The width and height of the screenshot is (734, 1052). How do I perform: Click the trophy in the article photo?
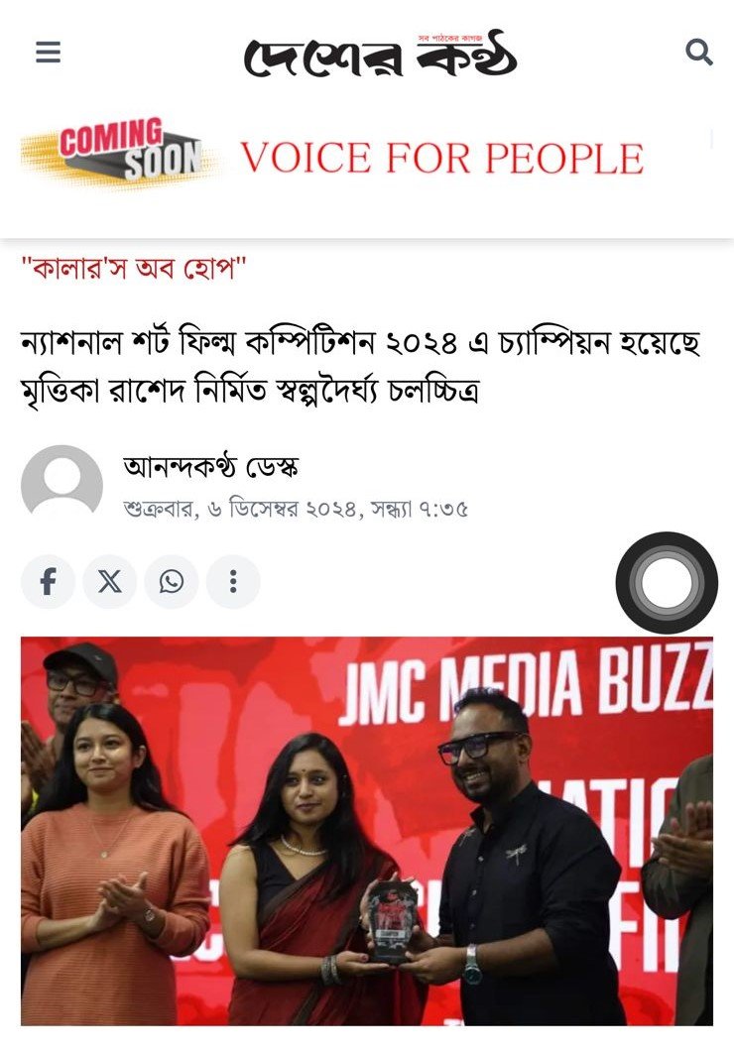(393, 922)
